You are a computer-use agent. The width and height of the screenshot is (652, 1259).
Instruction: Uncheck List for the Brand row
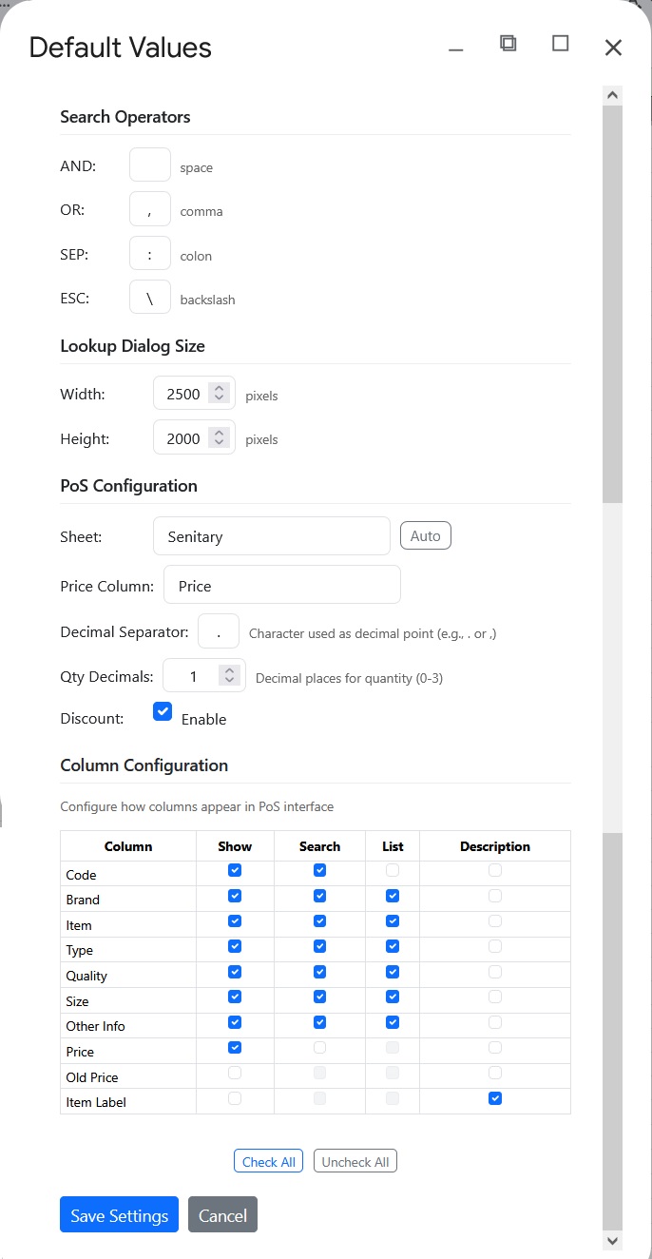pyautogui.click(x=393, y=896)
